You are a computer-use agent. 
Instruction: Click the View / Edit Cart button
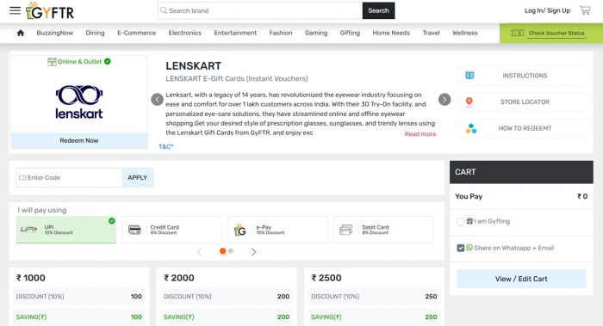[521, 279]
